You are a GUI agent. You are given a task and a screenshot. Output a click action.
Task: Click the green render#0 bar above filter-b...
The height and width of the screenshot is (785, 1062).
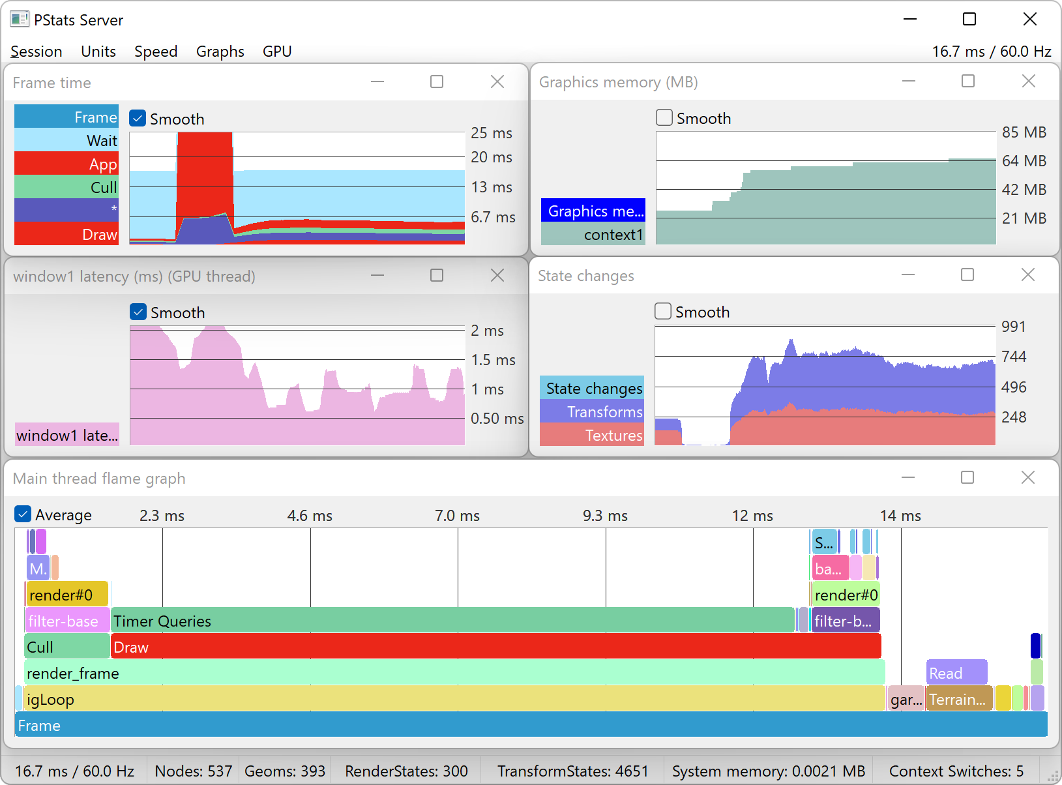coord(846,594)
